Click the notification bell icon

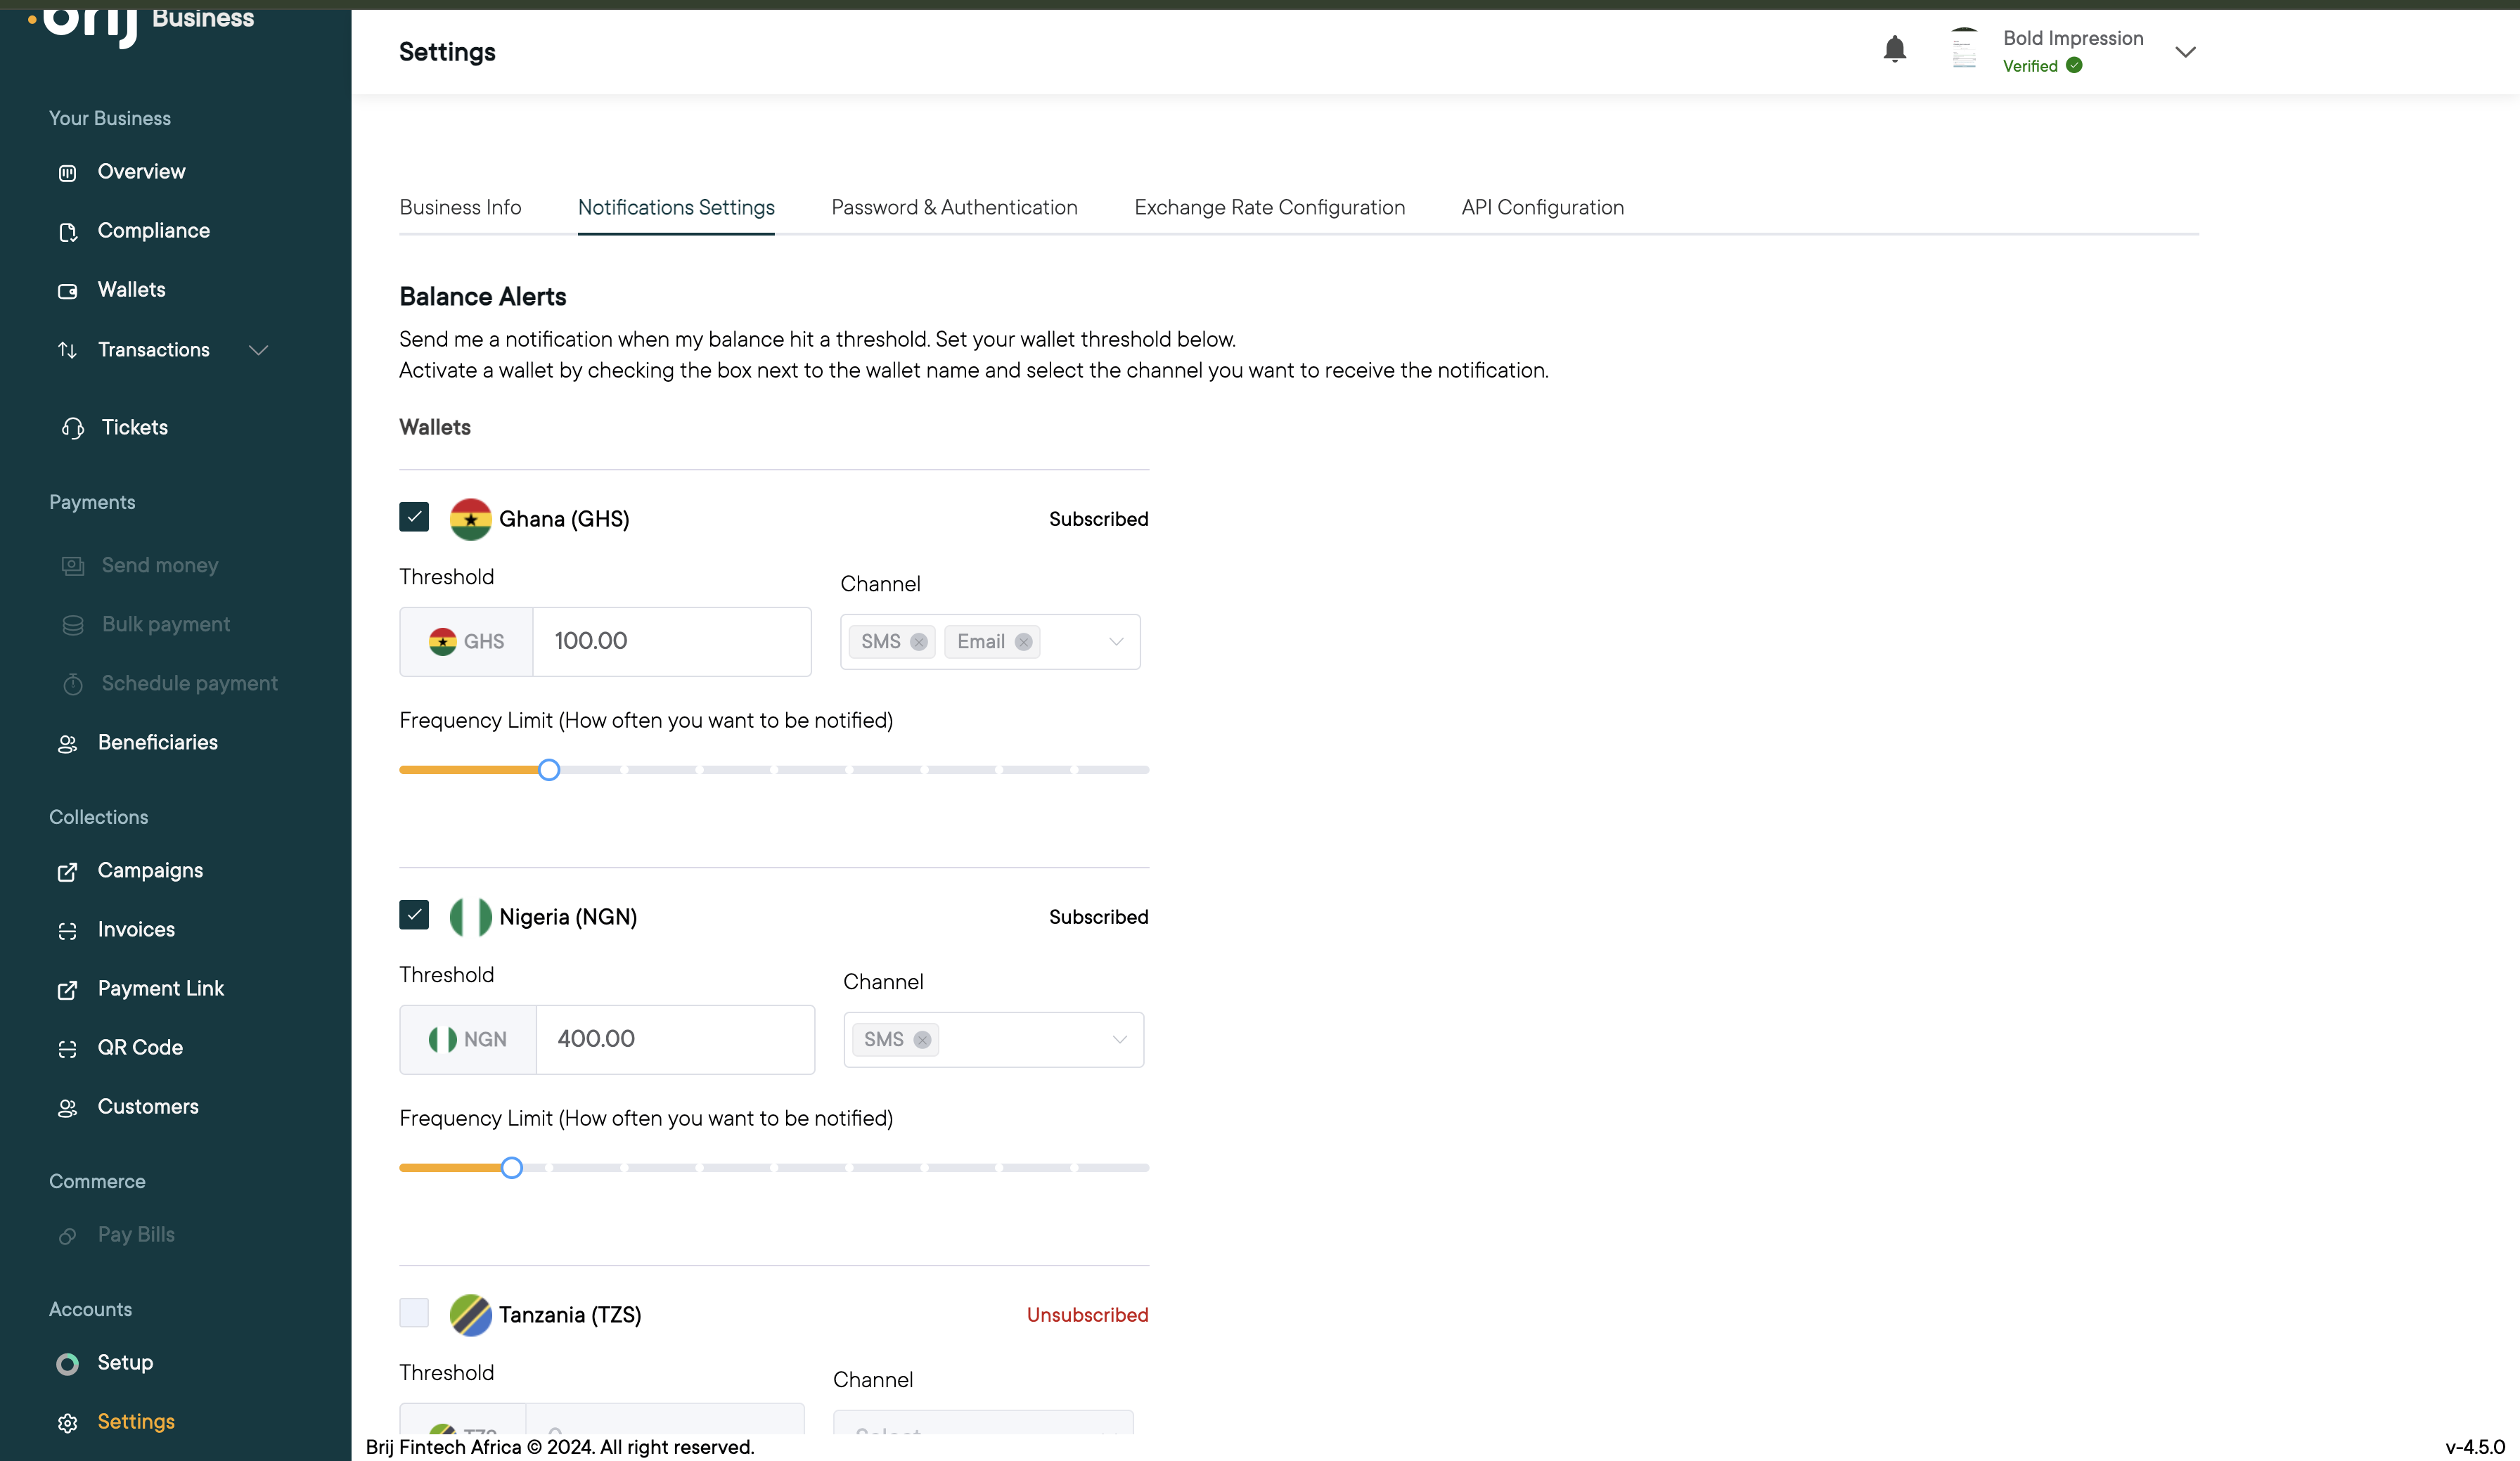click(1894, 49)
